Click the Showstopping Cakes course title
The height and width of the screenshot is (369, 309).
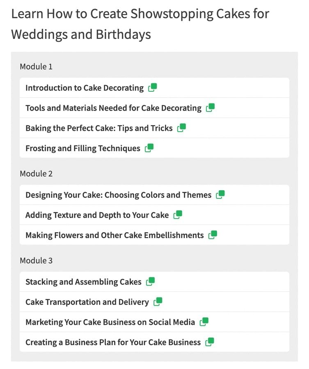[x=140, y=24]
